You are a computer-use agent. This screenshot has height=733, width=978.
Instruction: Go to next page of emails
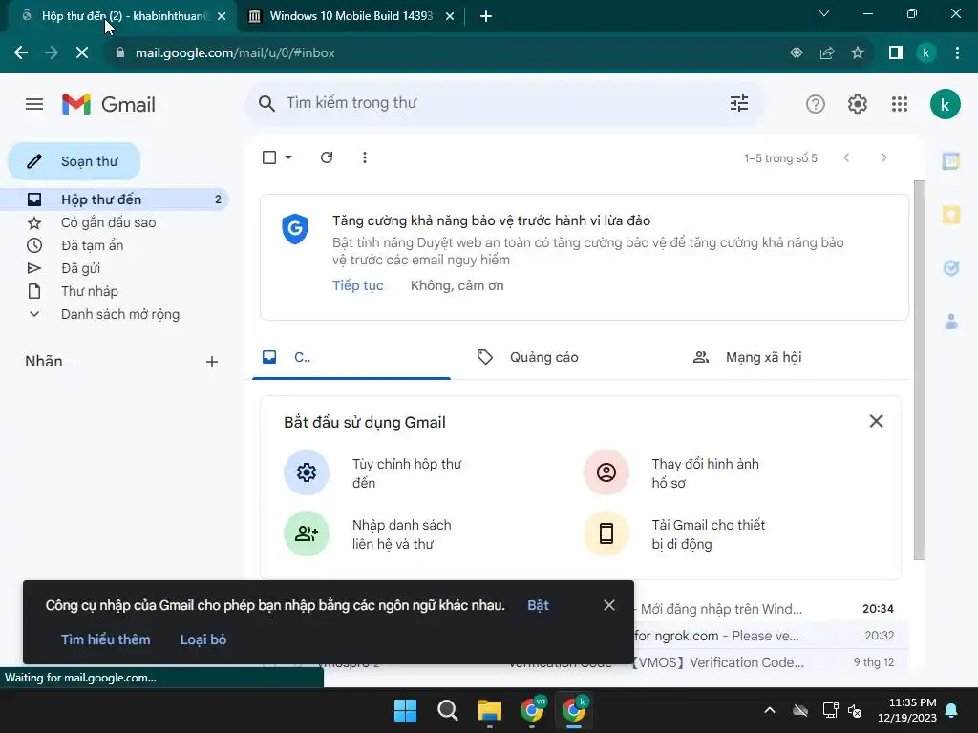(883, 157)
